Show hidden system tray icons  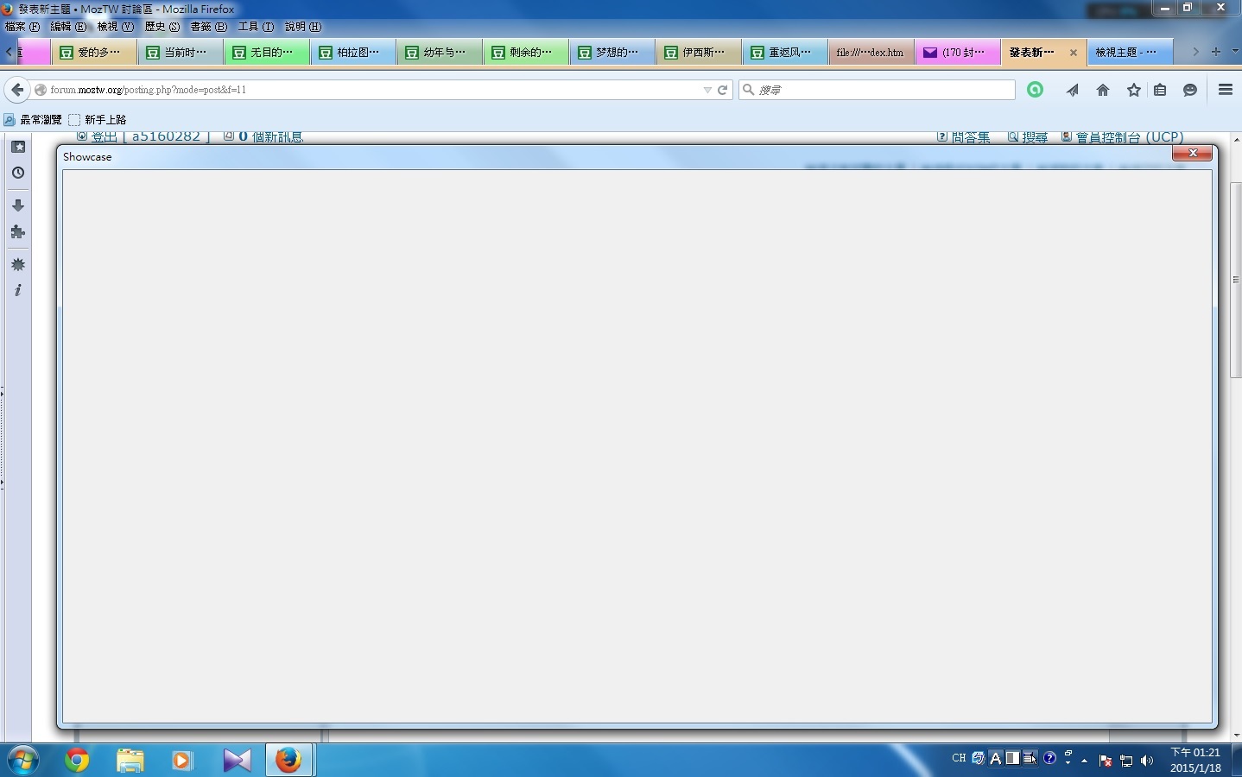(1085, 761)
